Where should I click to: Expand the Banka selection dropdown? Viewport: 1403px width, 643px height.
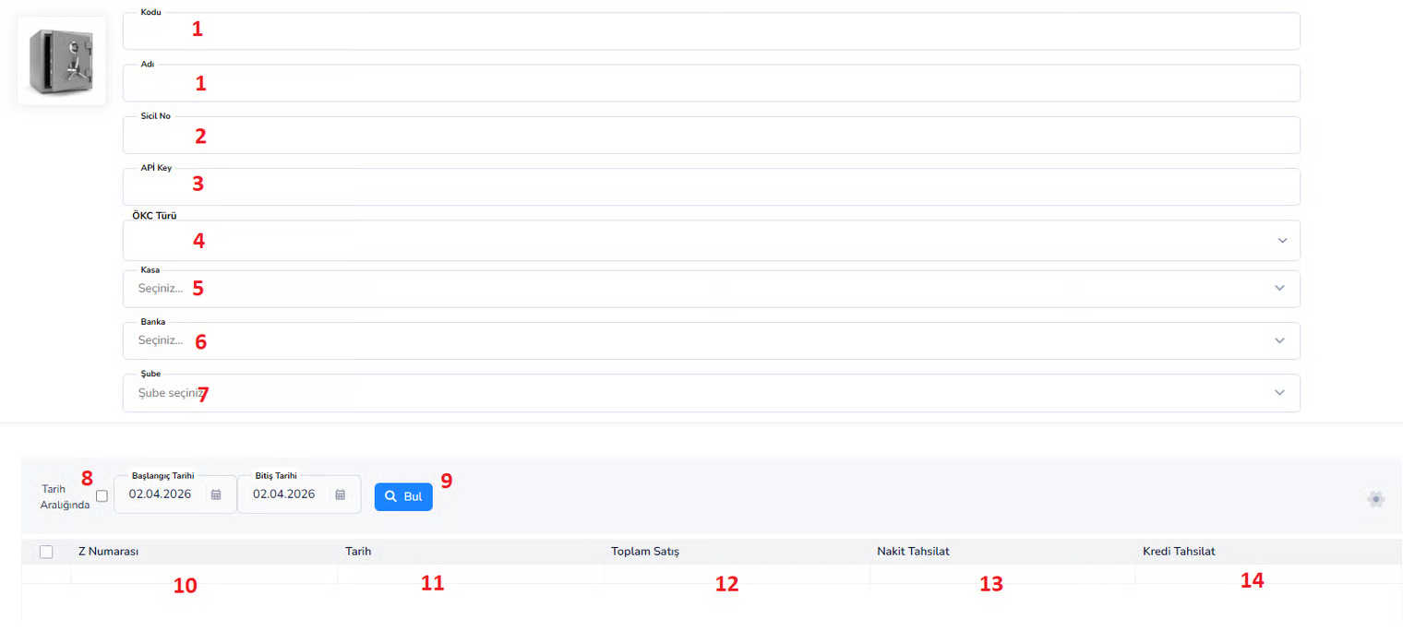[x=711, y=340]
